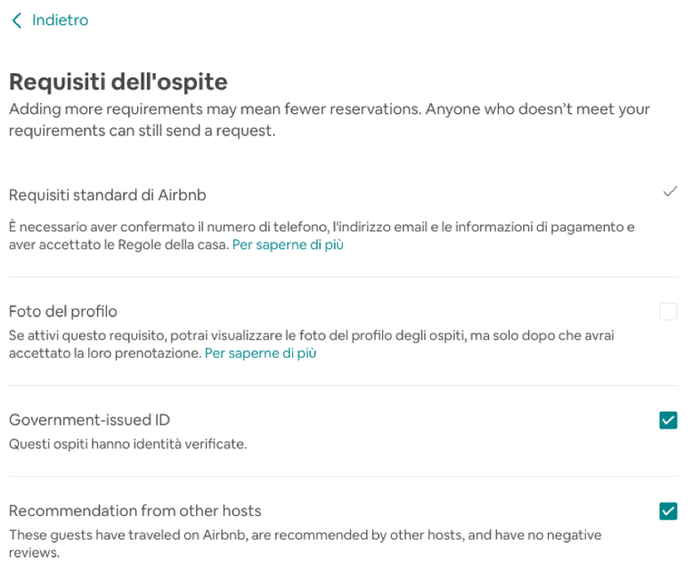
Task: Click the Requisiti standard di Airbnb checkmark
Action: 670,191
